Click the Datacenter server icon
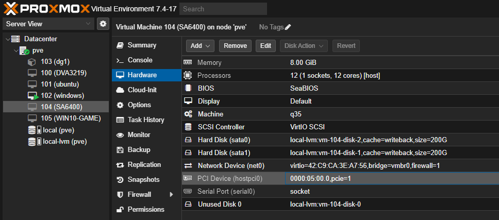This screenshot has width=499, height=220. point(15,39)
